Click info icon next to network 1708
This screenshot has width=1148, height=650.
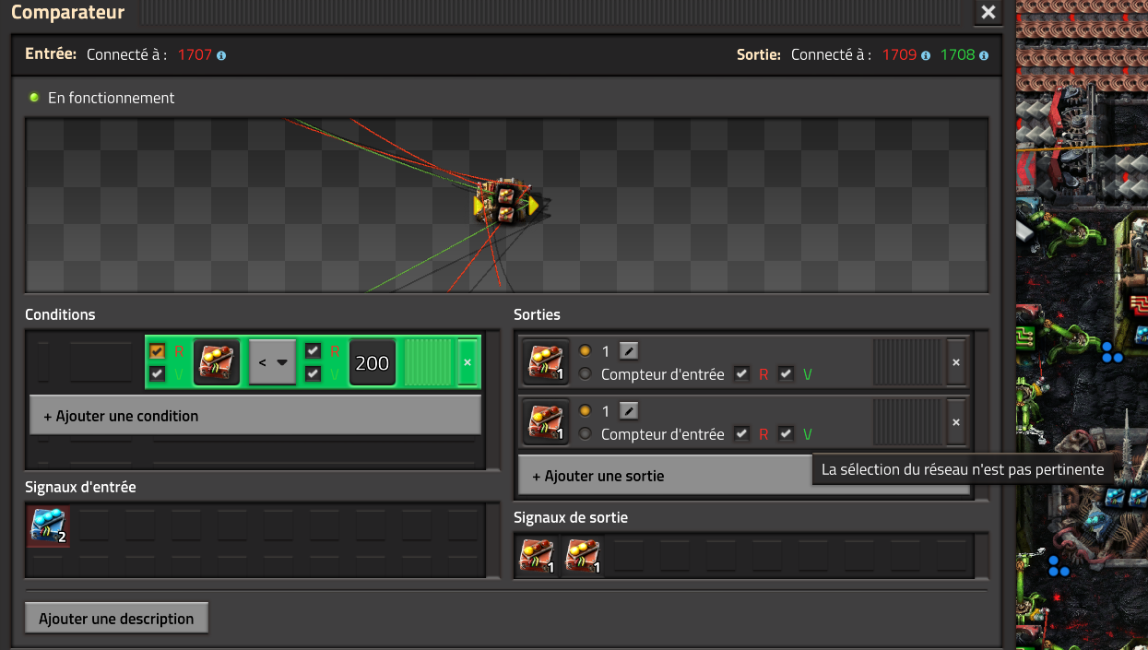[x=984, y=55]
